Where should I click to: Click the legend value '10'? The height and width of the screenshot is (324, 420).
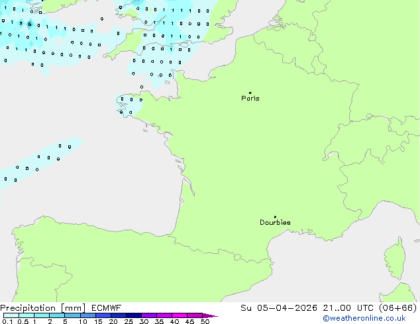(83, 321)
